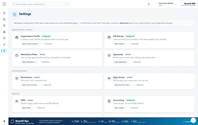Expand Advanced under Accounting
The image size is (198, 125).
click(x=134, y=108)
